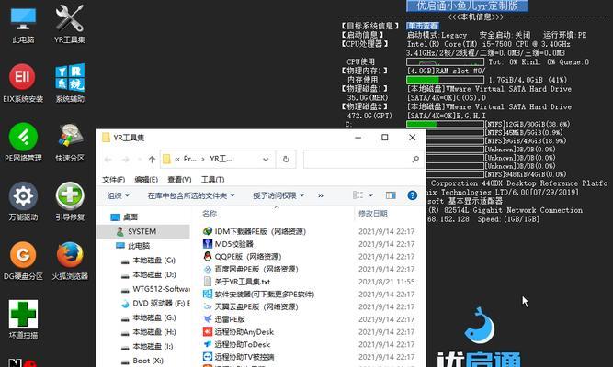Sort by the 修改日期 column header

pyautogui.click(x=373, y=214)
